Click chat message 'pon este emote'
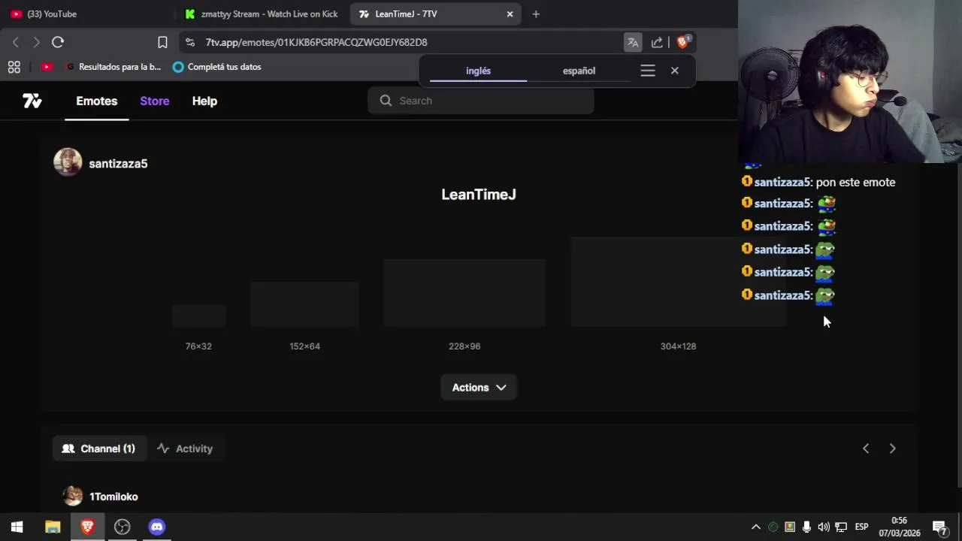Viewport: 962px width, 541px height. (855, 183)
